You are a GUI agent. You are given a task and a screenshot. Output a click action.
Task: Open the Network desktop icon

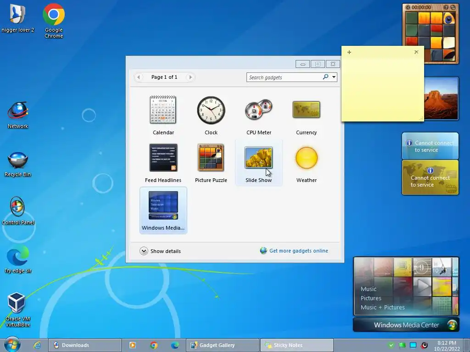tap(18, 115)
